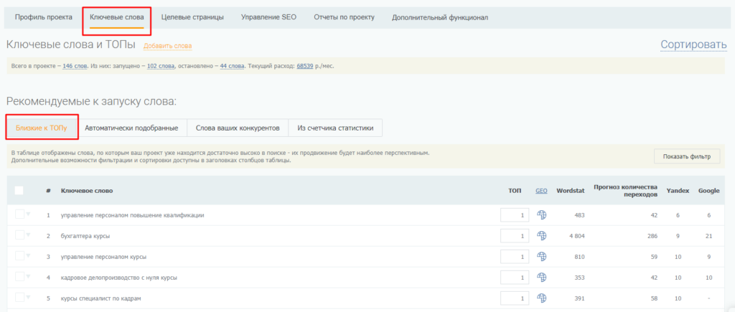Click the GEO globe icon for бухгалтера курсы
735x312 pixels.
pyautogui.click(x=542, y=236)
